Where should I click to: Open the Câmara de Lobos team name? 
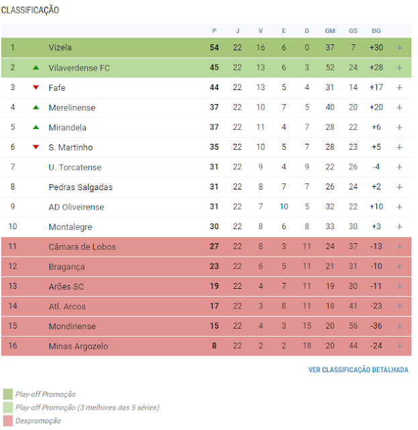click(x=82, y=247)
